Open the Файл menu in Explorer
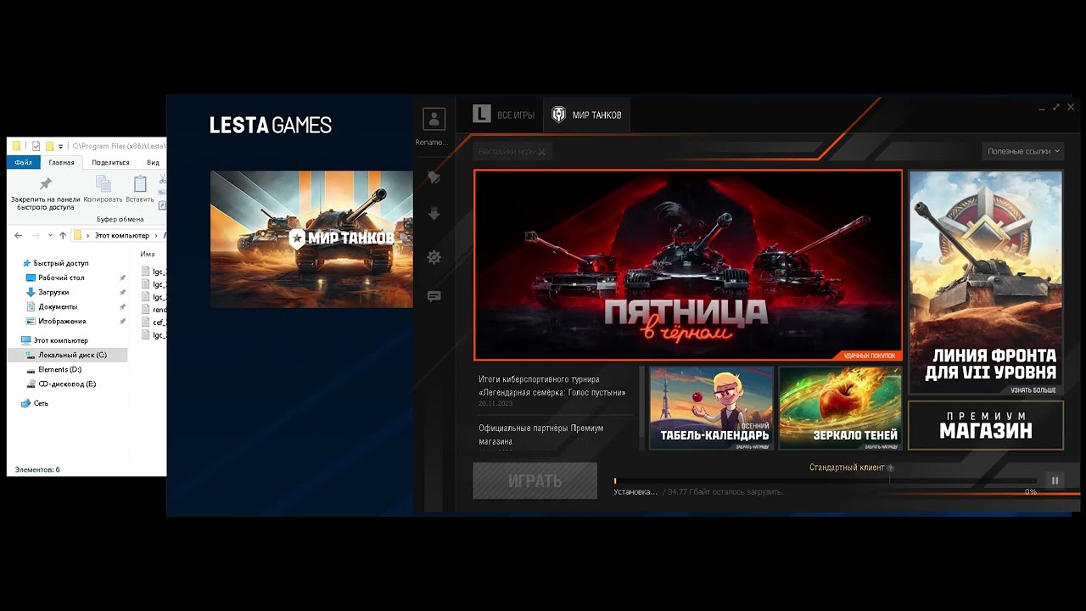 click(23, 162)
